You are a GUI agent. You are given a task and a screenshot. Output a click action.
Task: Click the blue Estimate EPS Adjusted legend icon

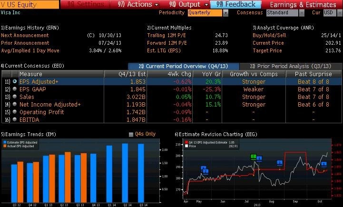[4, 142]
